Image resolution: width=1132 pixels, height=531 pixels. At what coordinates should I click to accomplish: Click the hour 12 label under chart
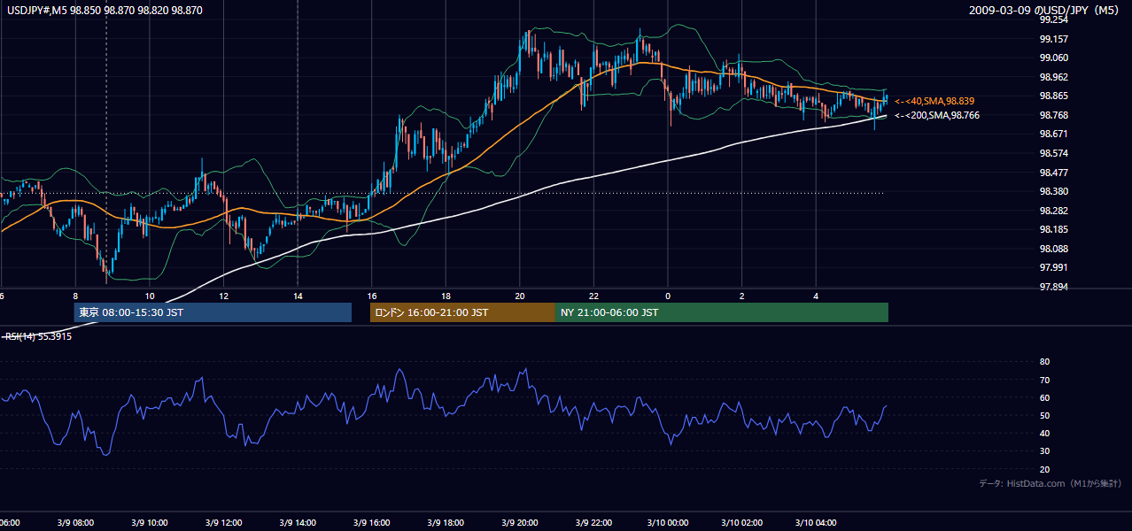point(223,296)
